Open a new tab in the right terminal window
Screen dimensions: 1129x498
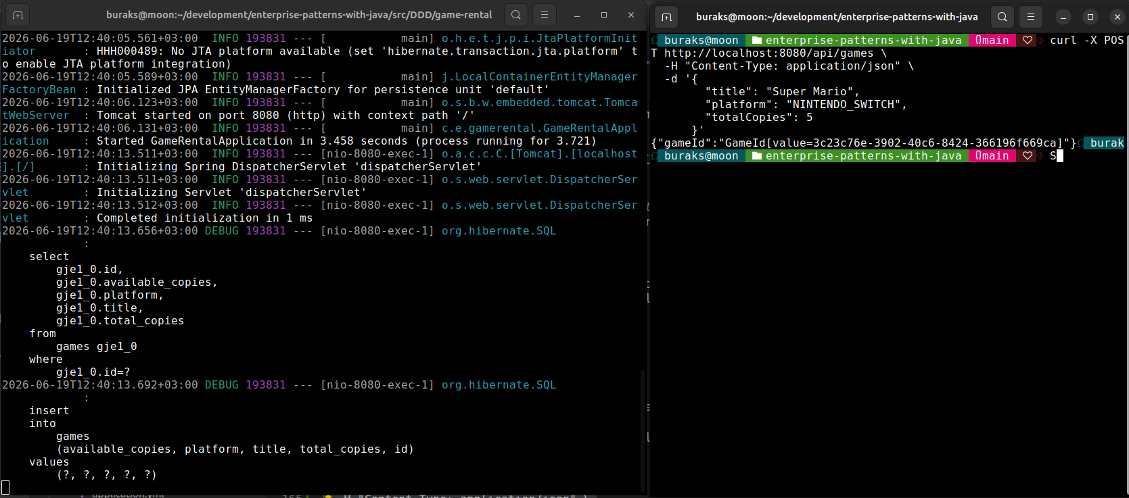pos(666,17)
